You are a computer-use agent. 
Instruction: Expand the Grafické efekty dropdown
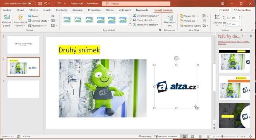point(38,21)
